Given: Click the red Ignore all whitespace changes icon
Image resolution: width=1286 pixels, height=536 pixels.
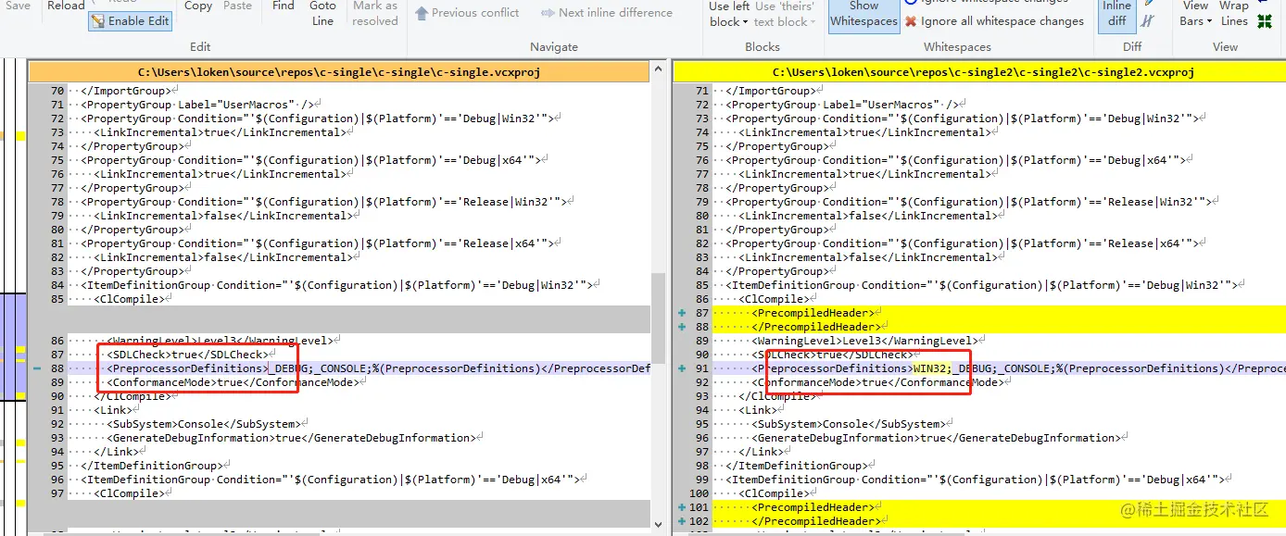Looking at the screenshot, I should point(909,20).
